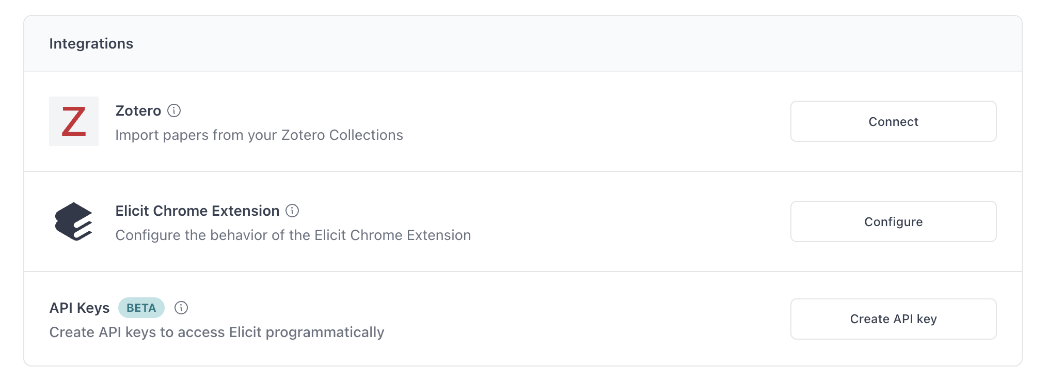This screenshot has height=382, width=1048.
Task: Adjust Elicit Chrome Extension behavior settings
Action: click(x=893, y=221)
